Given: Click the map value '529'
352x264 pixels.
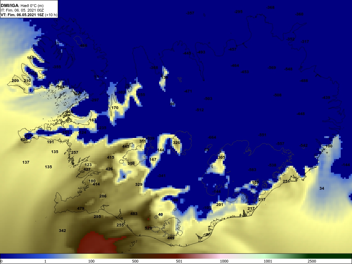Looking at the screenshot, I should [x=149, y=228].
